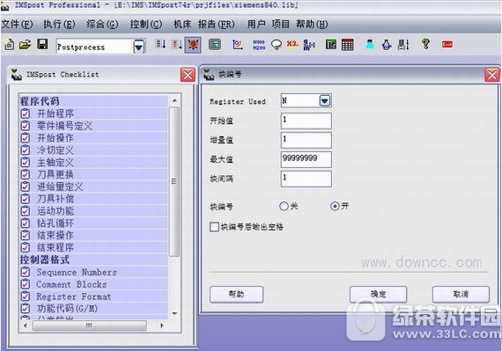Open the 执行(E) menu
The image size is (502, 351).
[59, 25]
